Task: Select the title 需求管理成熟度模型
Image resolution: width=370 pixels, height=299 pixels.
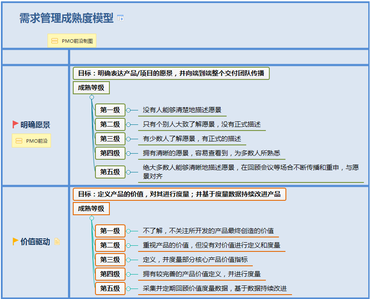Action: click(66, 18)
